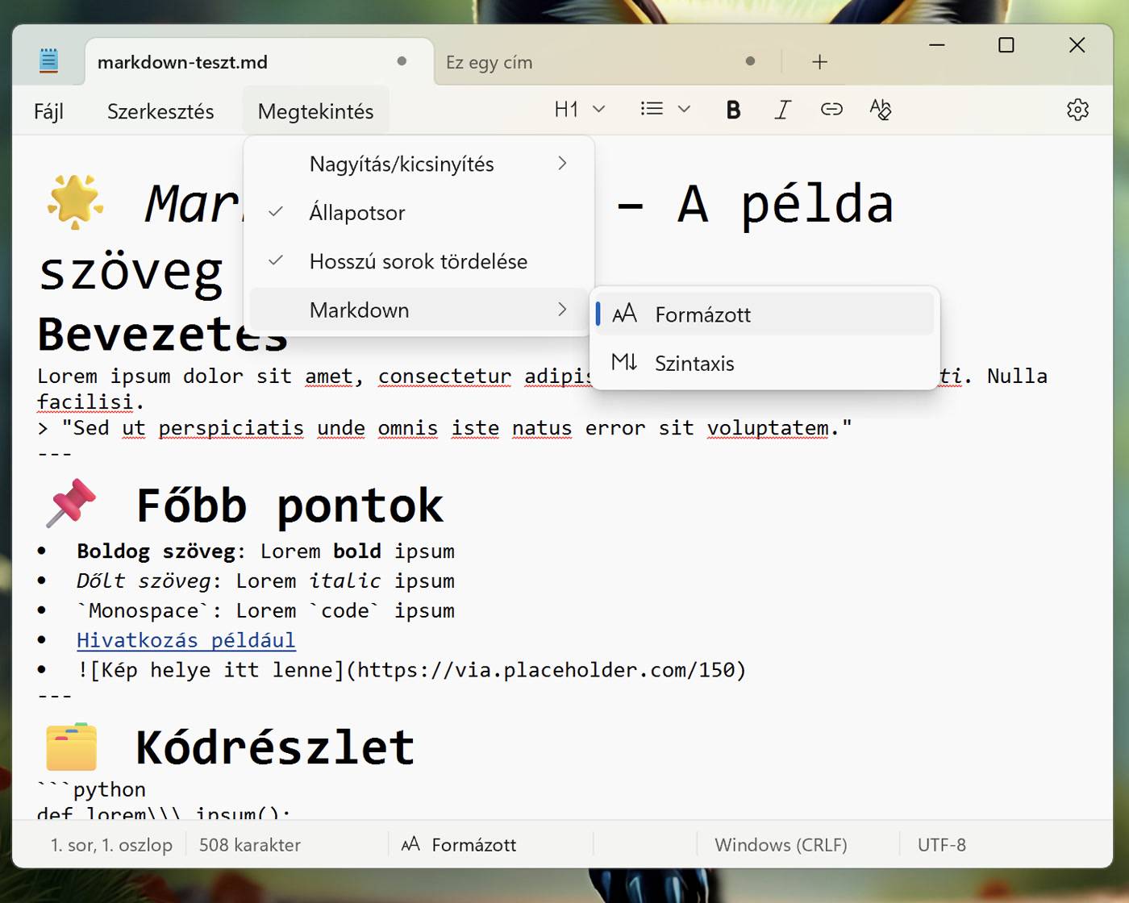1129x903 pixels.
Task: Click the word facilisi in the paragraph
Action: [85, 402]
